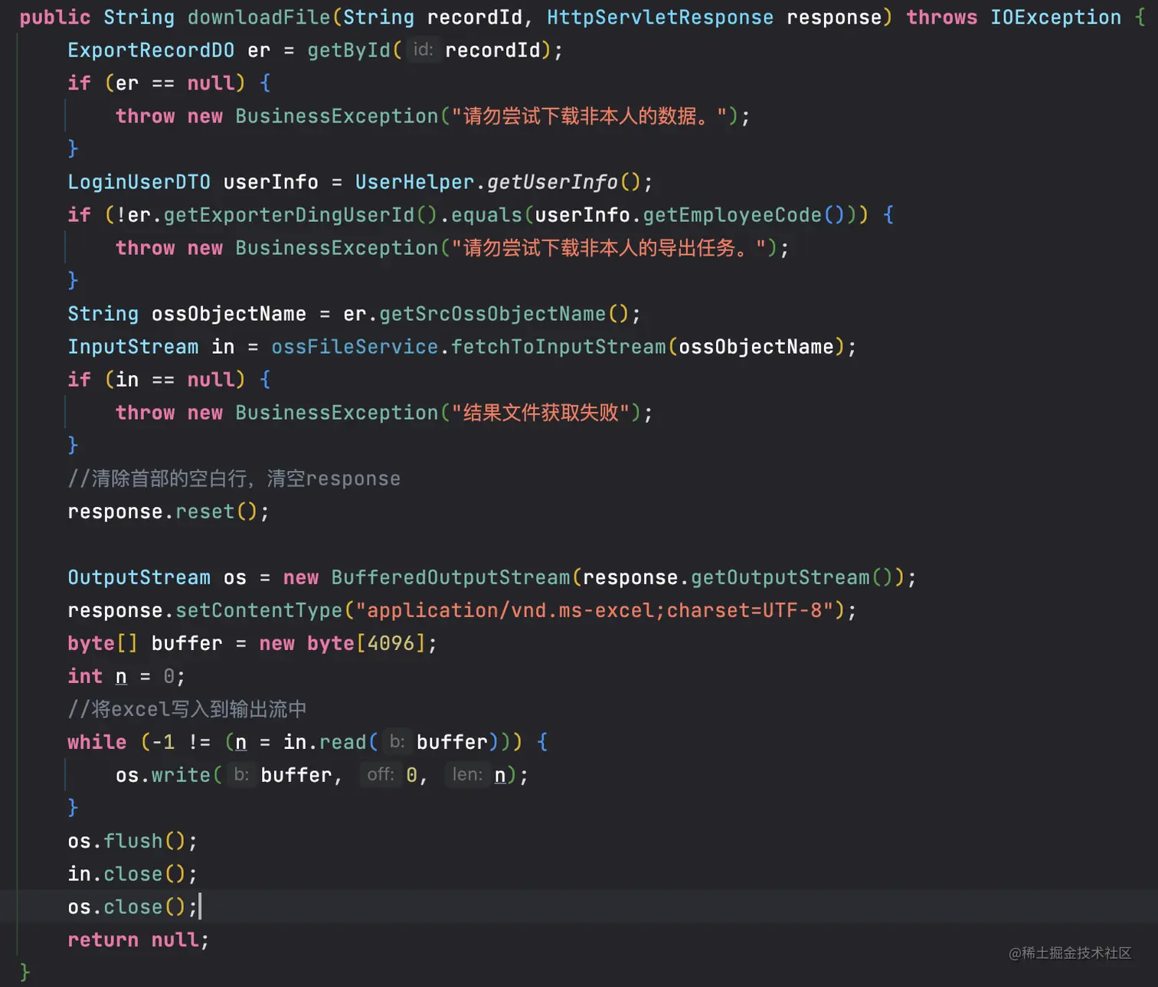Click getOutputStream method call
The width and height of the screenshot is (1158, 987).
pos(780,577)
